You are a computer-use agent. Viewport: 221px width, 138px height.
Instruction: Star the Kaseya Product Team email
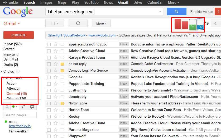point(56,57)
